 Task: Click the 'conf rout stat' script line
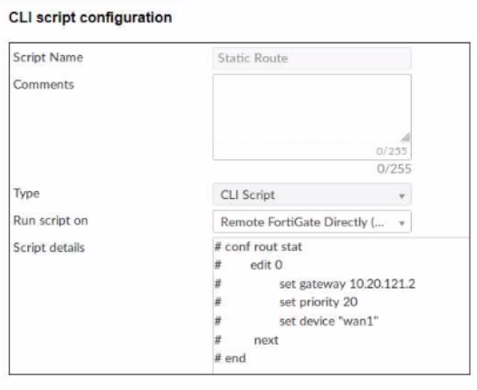258,247
